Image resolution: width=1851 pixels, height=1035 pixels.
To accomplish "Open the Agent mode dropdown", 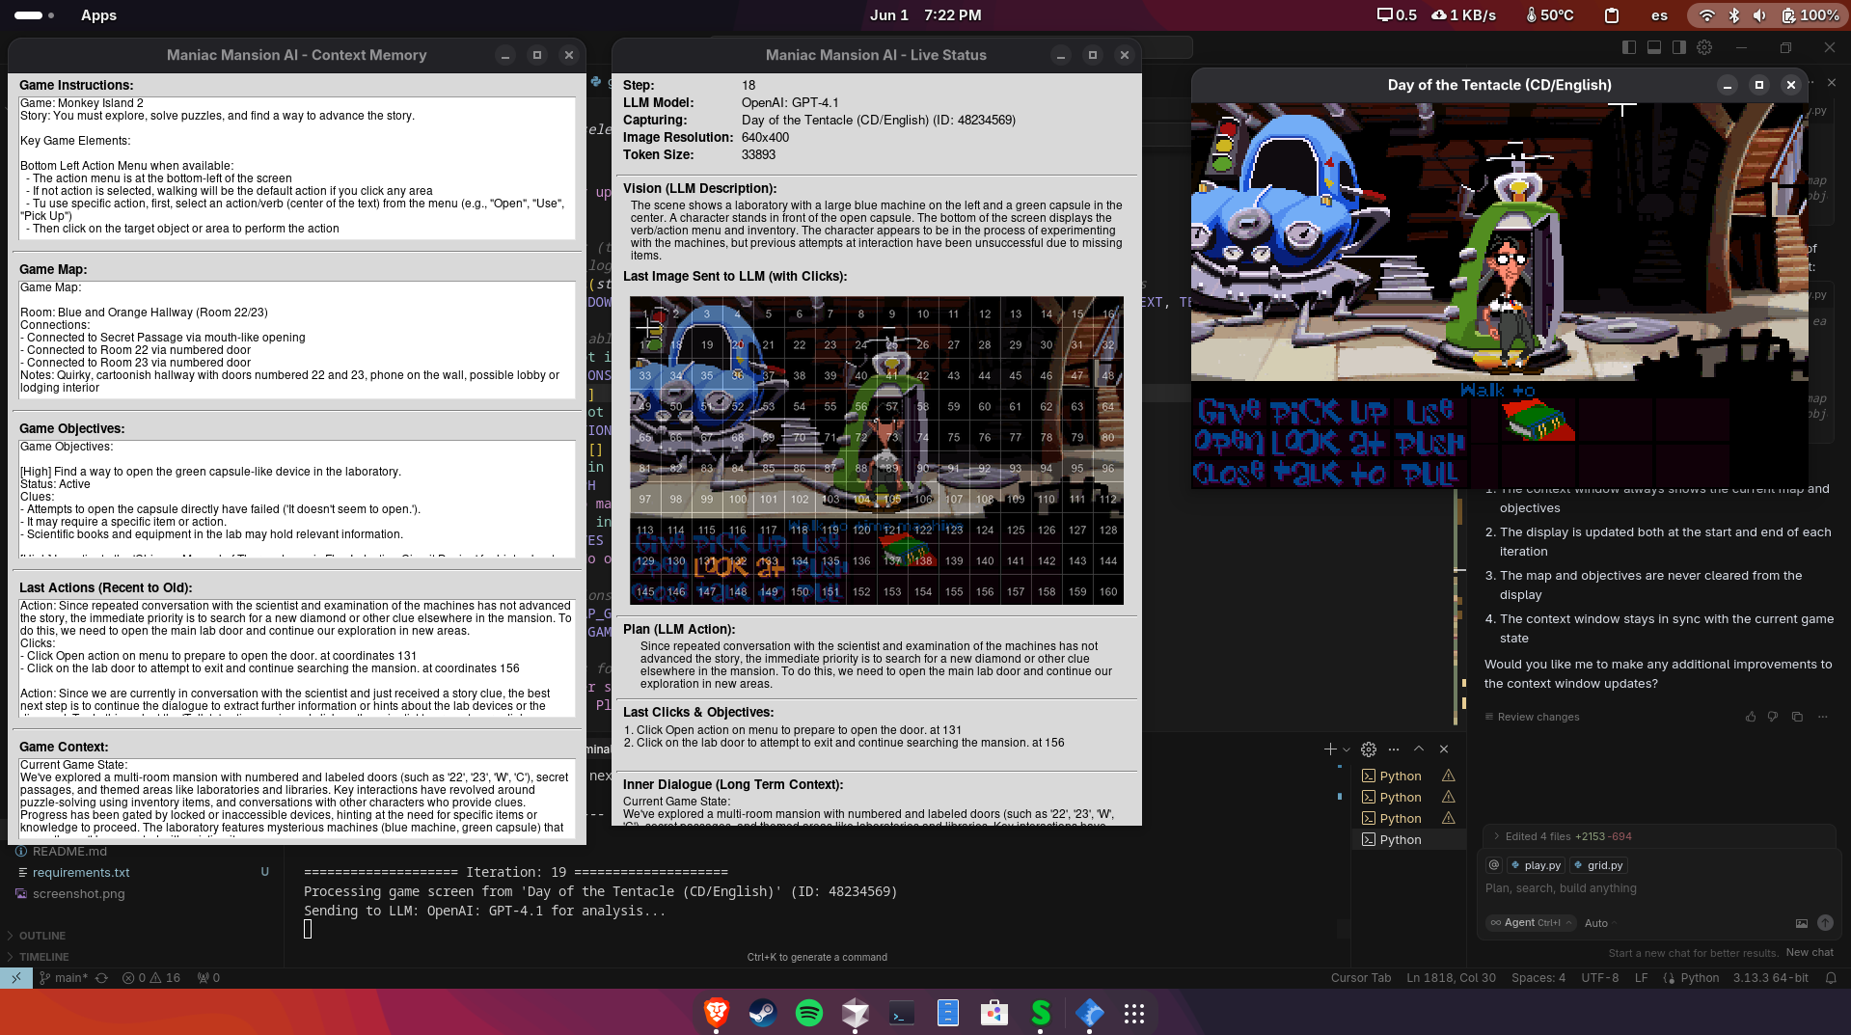I will click(x=1532, y=923).
